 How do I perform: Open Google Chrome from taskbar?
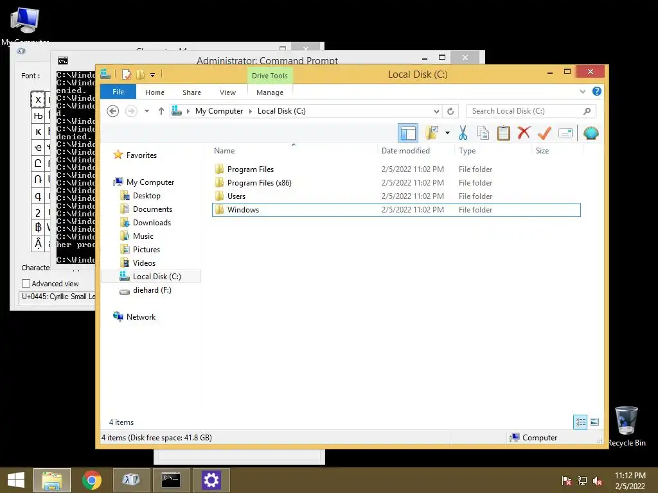(x=91, y=480)
